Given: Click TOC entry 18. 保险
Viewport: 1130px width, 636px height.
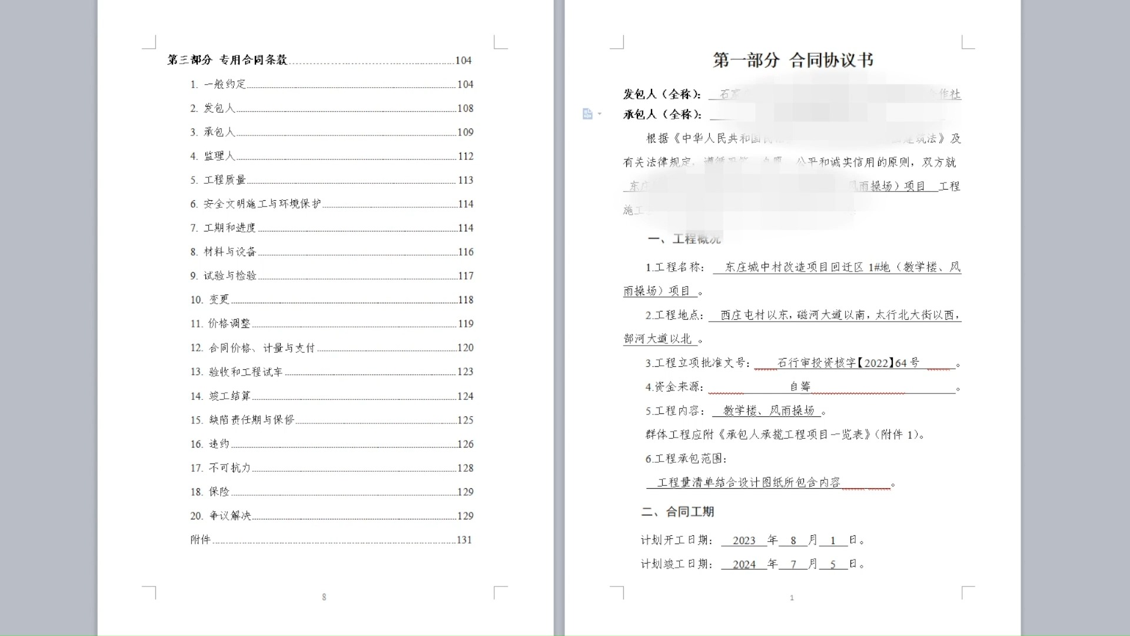Looking at the screenshot, I should (x=331, y=492).
